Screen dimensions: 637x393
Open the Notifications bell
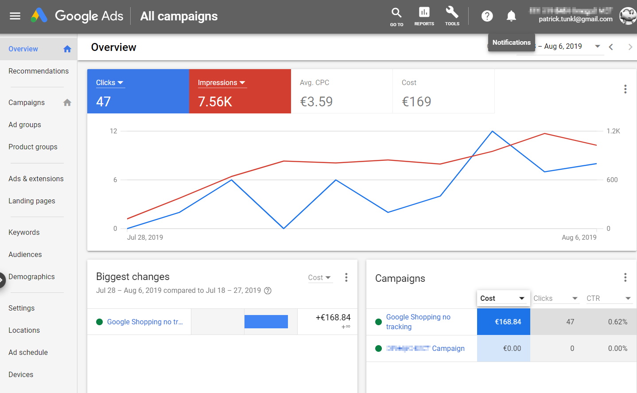(511, 16)
